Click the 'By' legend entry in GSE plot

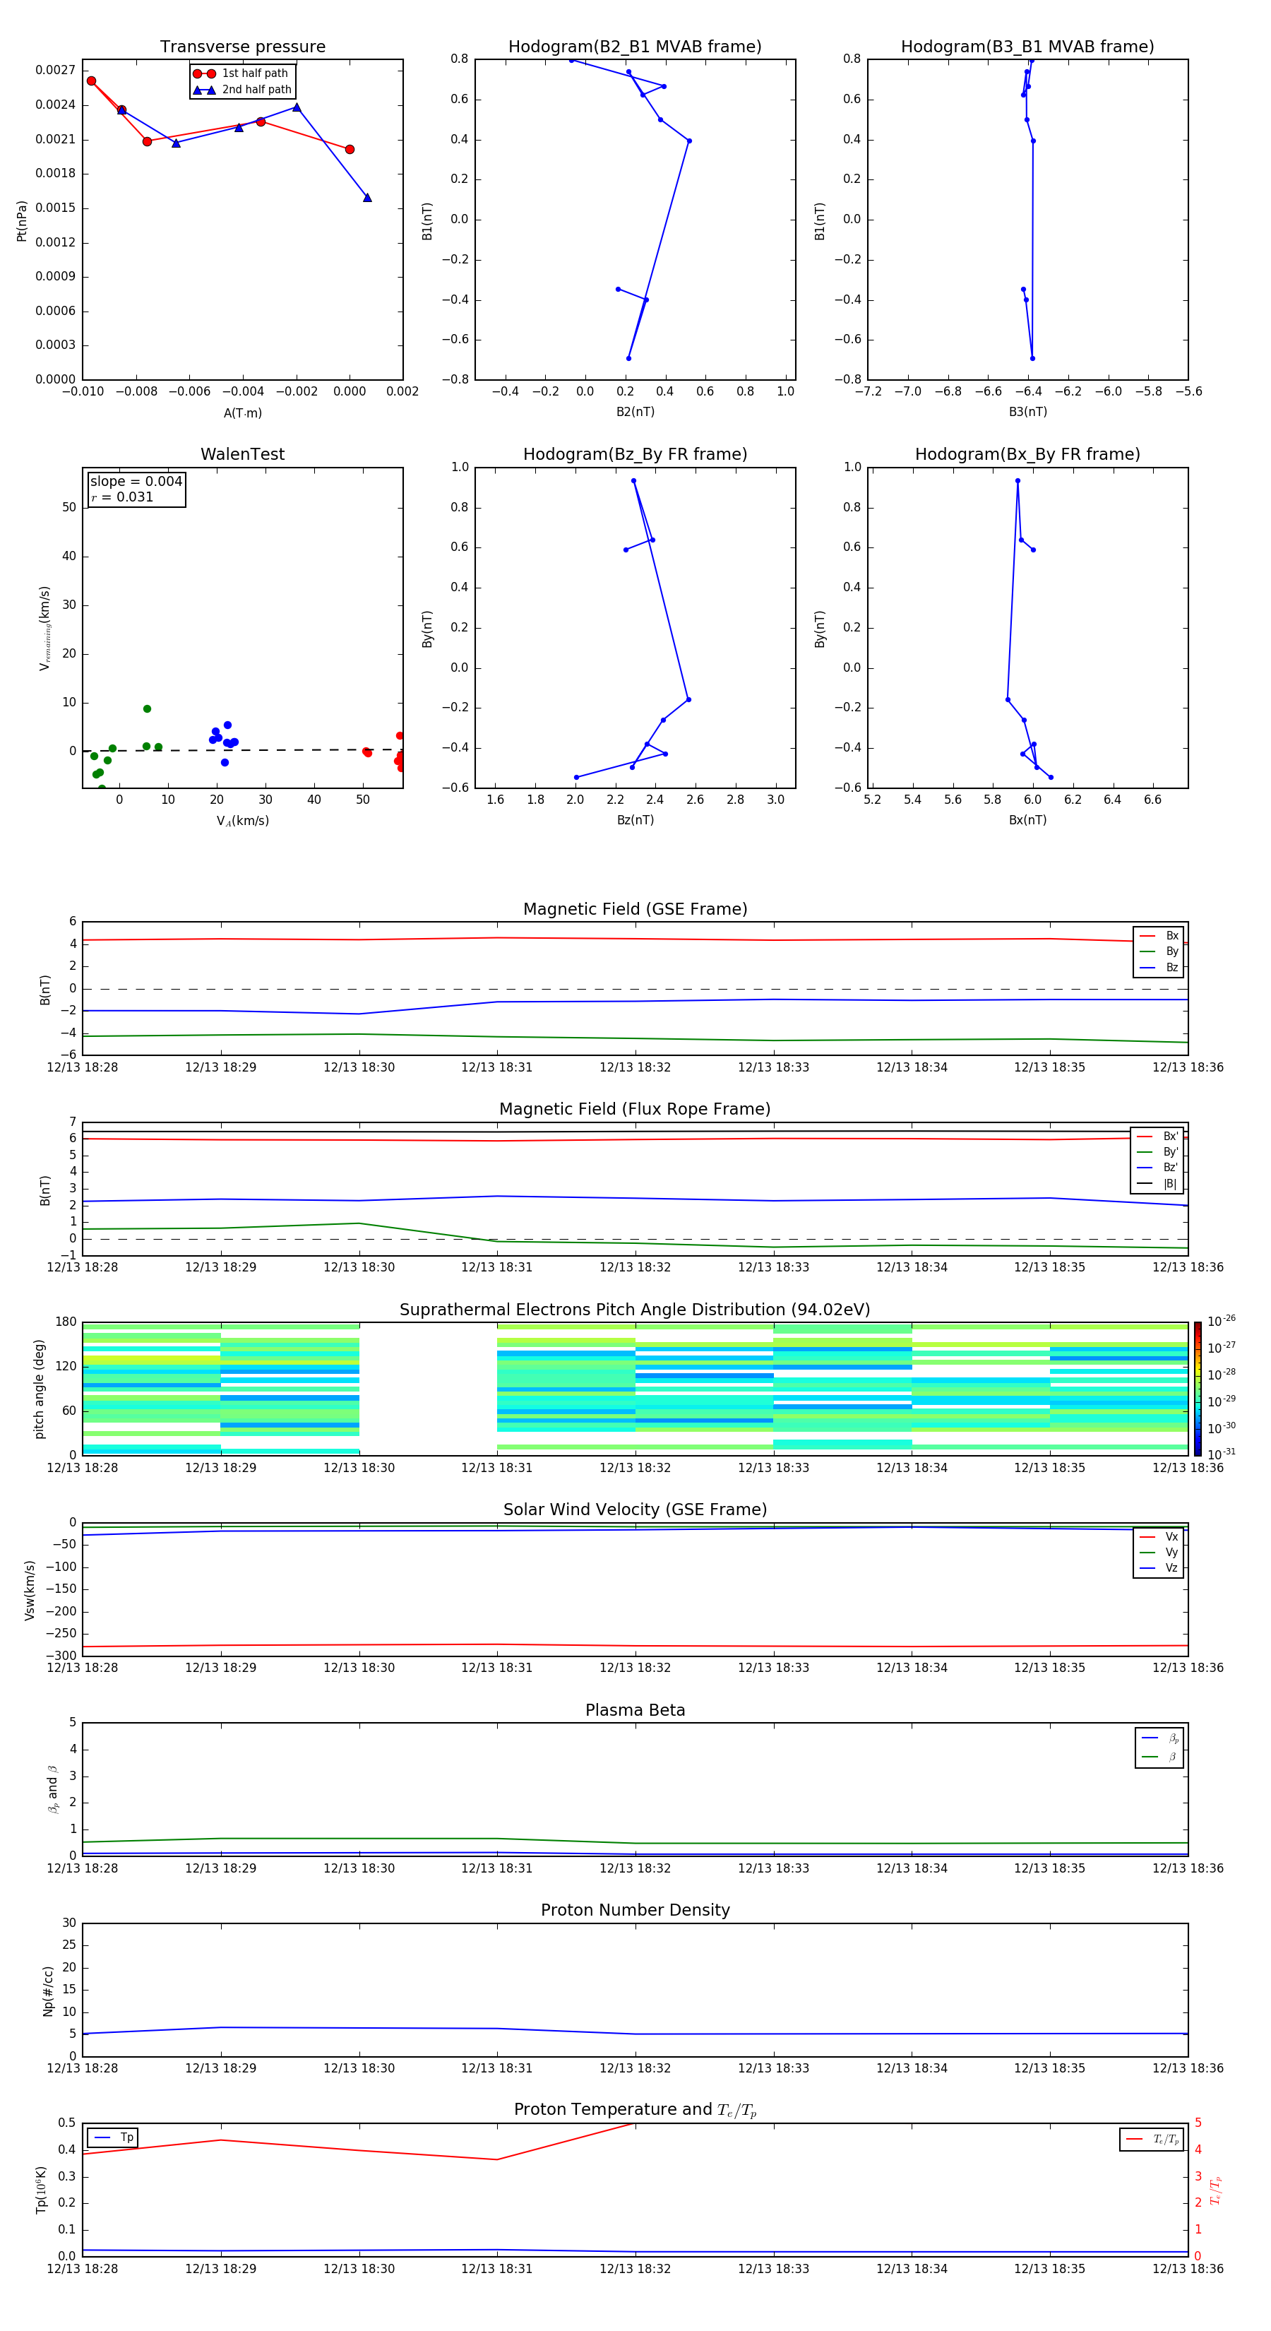[1159, 951]
